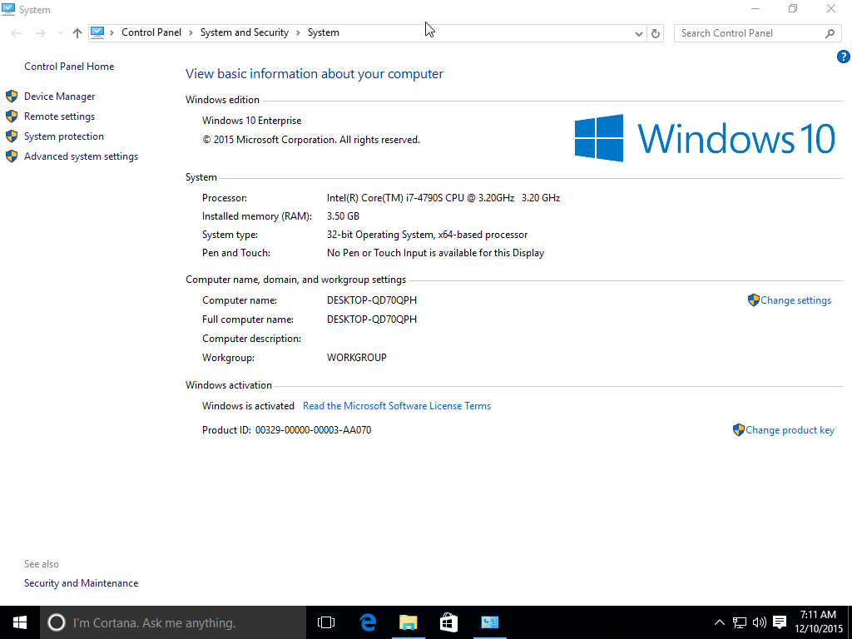Open Security and Maintenance link
The width and height of the screenshot is (852, 639).
tap(81, 583)
